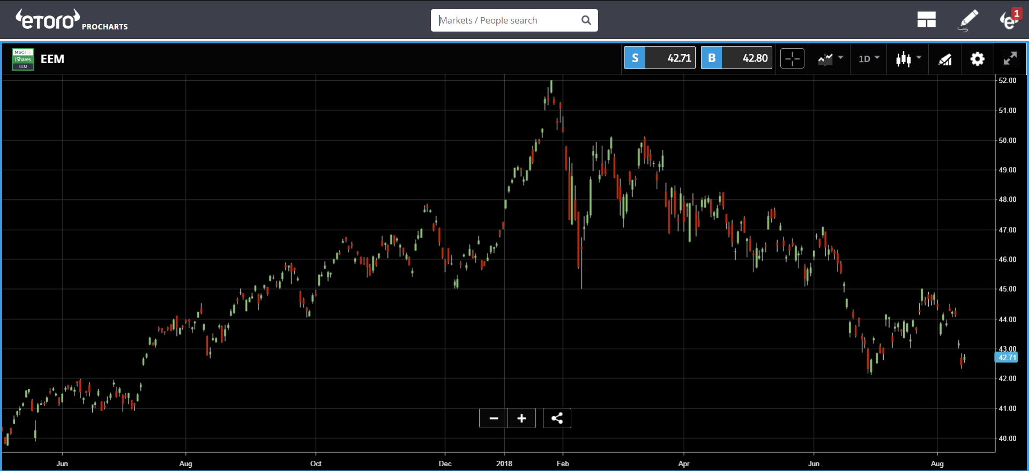Open the pencil drawing tools
The height and width of the screenshot is (471, 1029).
coord(968,20)
